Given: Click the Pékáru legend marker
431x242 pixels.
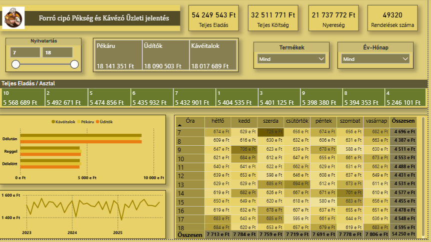Looking at the screenshot, I should (79, 122).
